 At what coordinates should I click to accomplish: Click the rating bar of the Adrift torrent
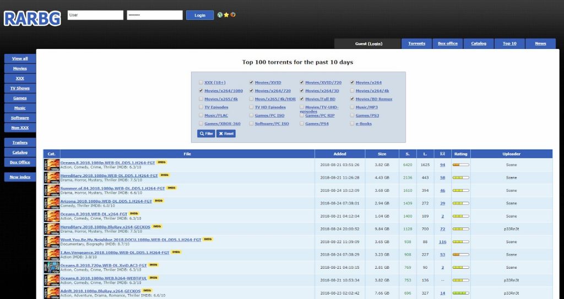click(x=460, y=293)
